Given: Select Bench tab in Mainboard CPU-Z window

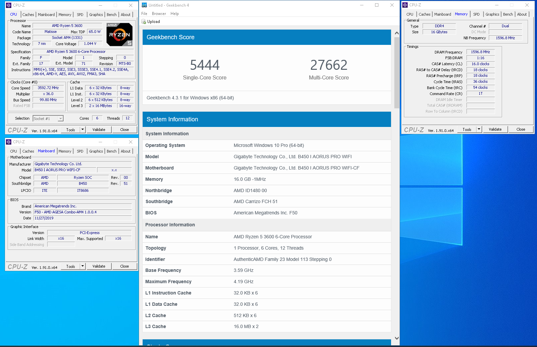Looking at the screenshot, I should (112, 151).
